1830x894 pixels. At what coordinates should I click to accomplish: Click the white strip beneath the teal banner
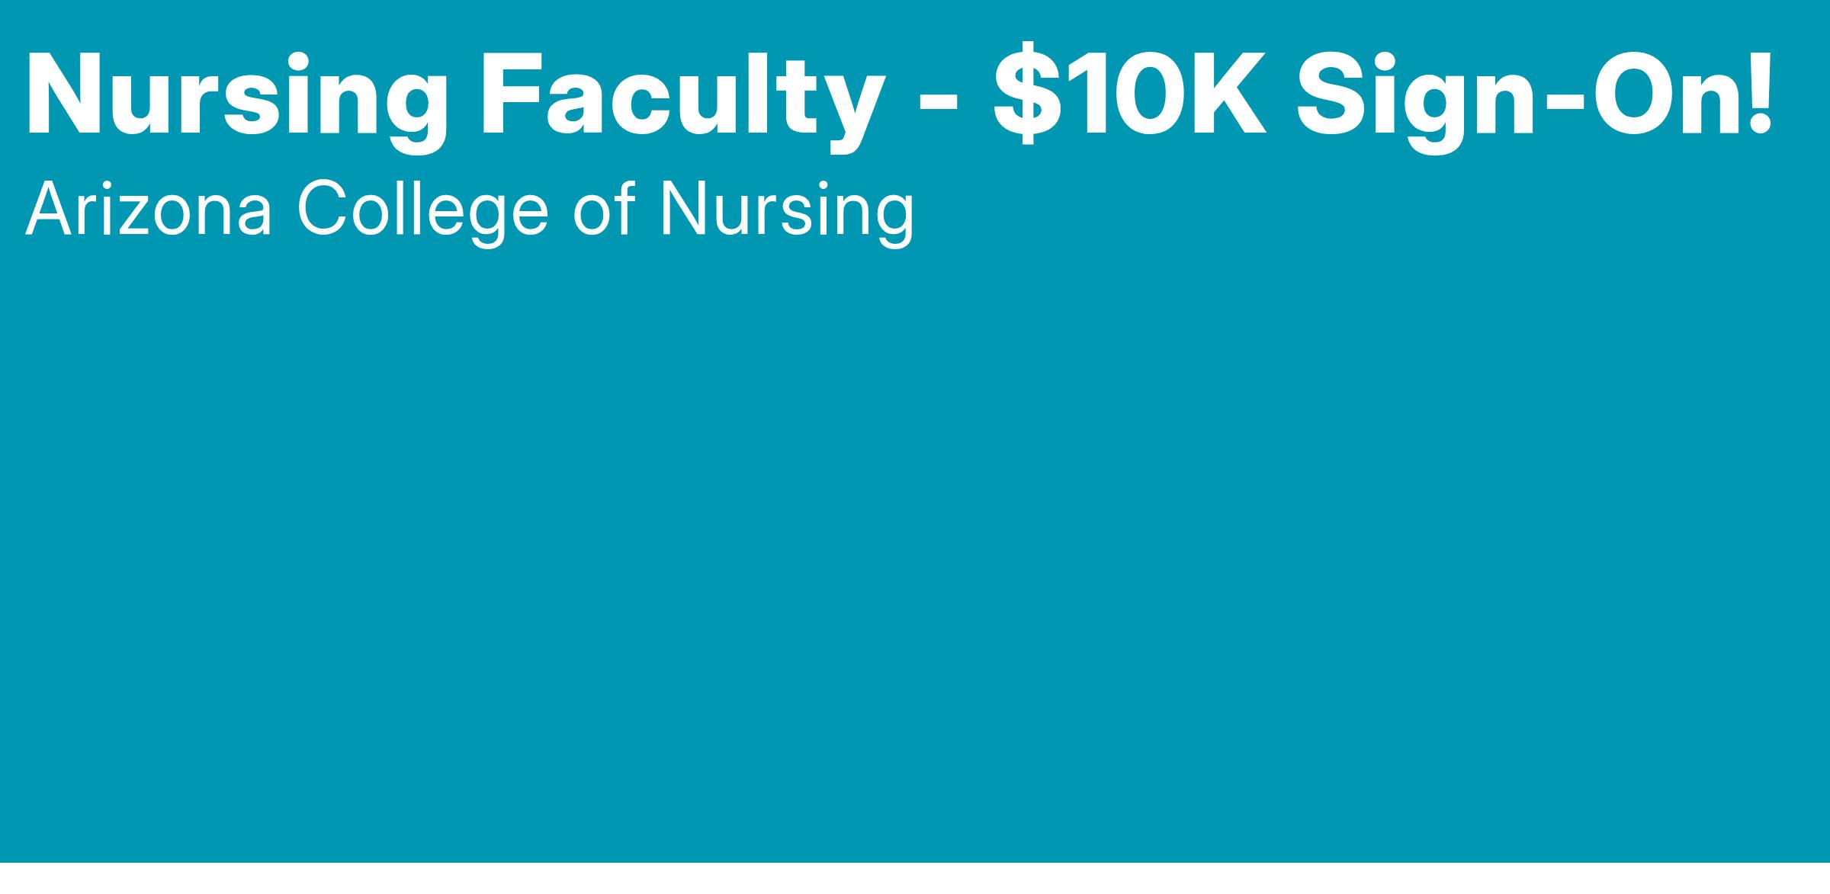915,879
